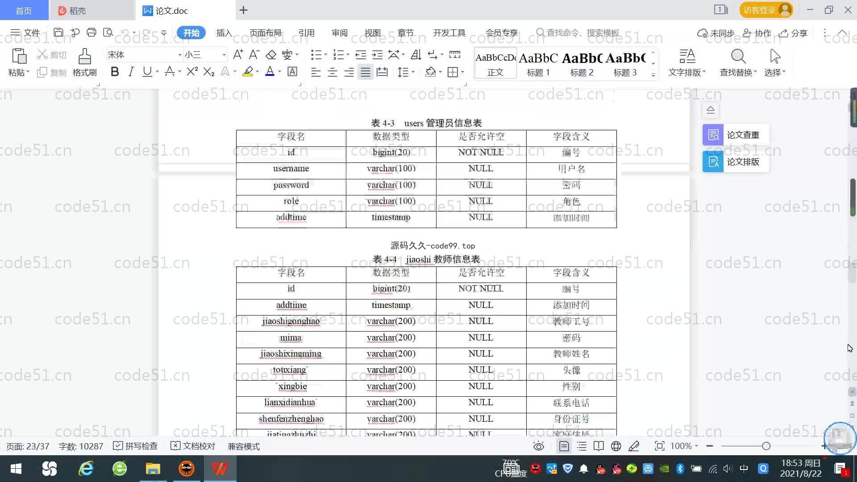The width and height of the screenshot is (857, 482).
Task: Increase font size with A+ icon
Action: coord(238,54)
